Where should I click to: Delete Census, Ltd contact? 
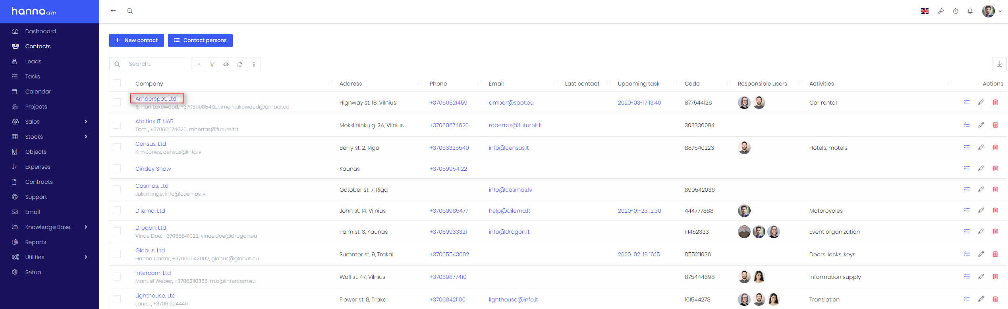pos(995,147)
